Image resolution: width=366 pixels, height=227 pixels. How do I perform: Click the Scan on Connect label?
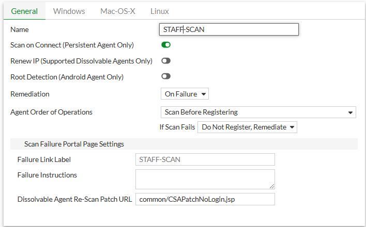click(x=72, y=45)
